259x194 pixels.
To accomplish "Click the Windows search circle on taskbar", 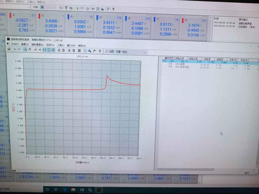I will [x=47, y=189].
